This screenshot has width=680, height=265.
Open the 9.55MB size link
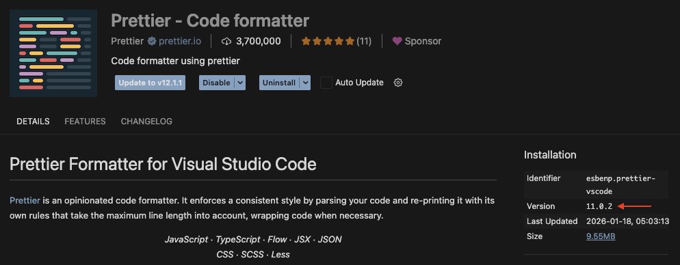(x=601, y=236)
